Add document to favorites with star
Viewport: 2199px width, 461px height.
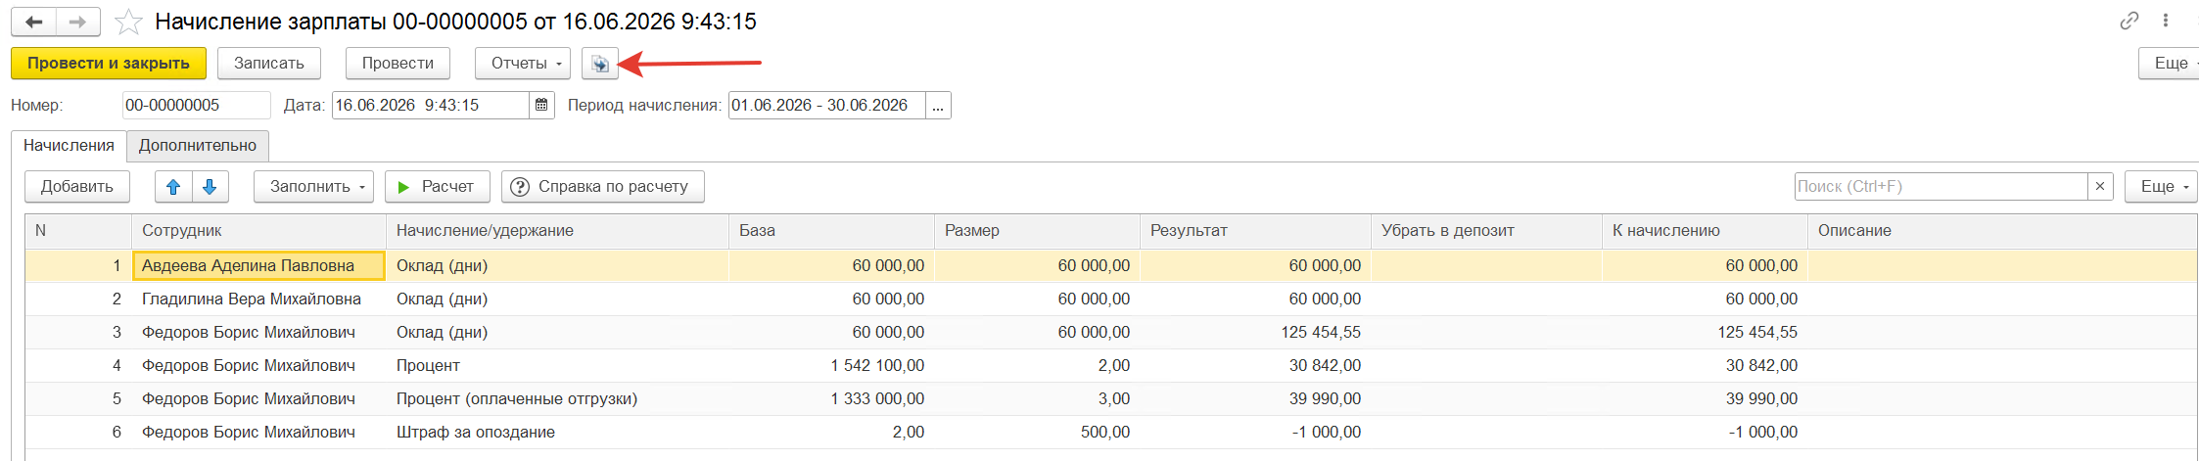(128, 22)
